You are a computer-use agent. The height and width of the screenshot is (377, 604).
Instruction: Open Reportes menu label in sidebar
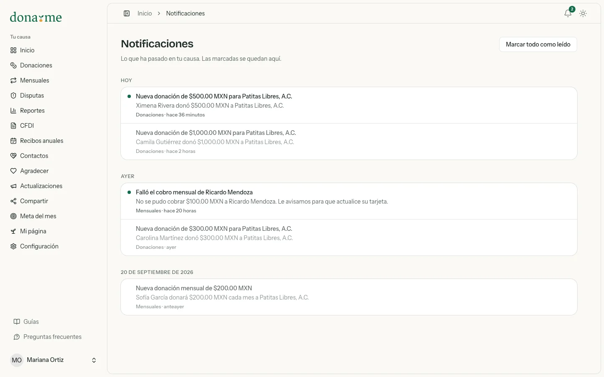coord(32,111)
